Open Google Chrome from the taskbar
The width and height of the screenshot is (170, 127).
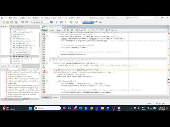click(x=91, y=108)
